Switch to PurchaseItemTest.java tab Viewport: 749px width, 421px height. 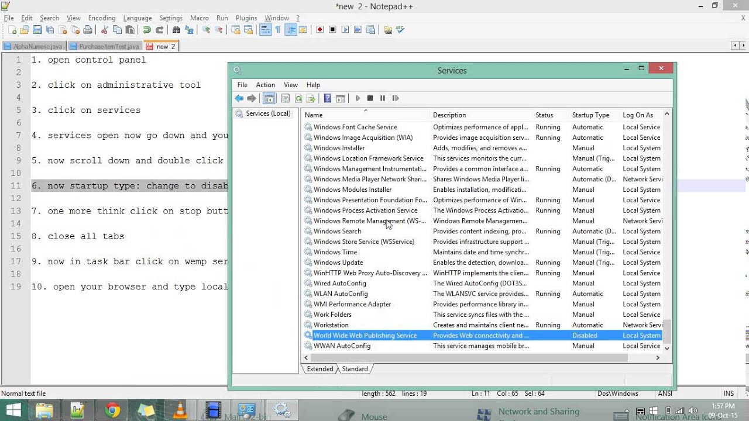105,46
